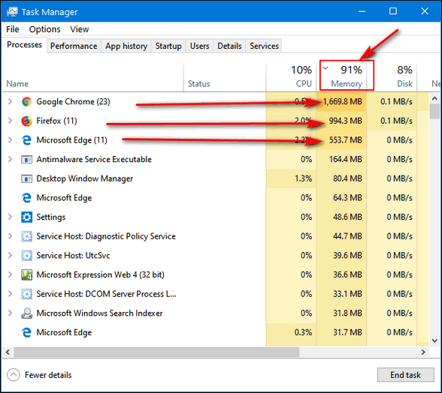Expand the Microsoft Windows Search Indexer row

point(11,313)
